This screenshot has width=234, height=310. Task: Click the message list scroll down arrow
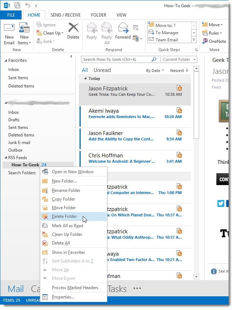(x=196, y=277)
